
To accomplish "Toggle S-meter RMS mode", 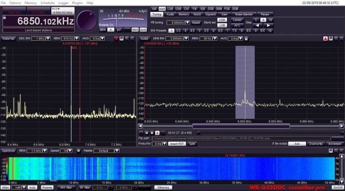I will (135, 30).
